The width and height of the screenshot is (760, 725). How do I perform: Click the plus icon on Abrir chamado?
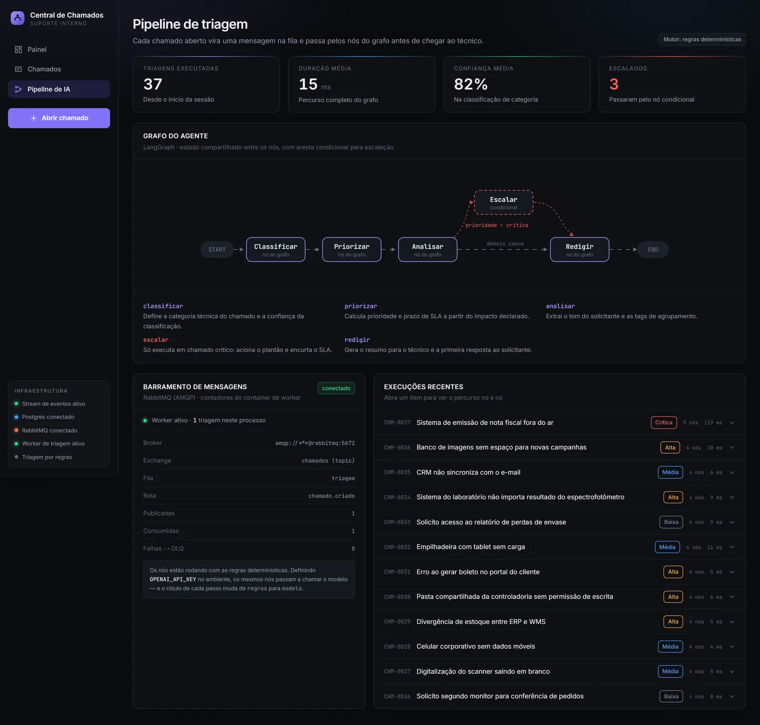(x=34, y=118)
